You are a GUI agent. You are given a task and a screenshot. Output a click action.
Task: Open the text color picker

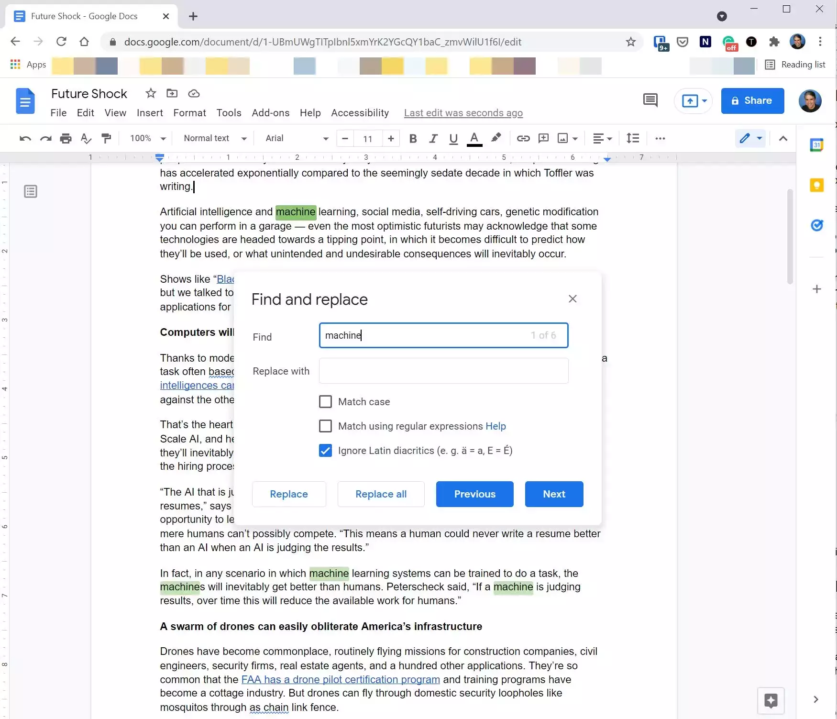pos(474,139)
